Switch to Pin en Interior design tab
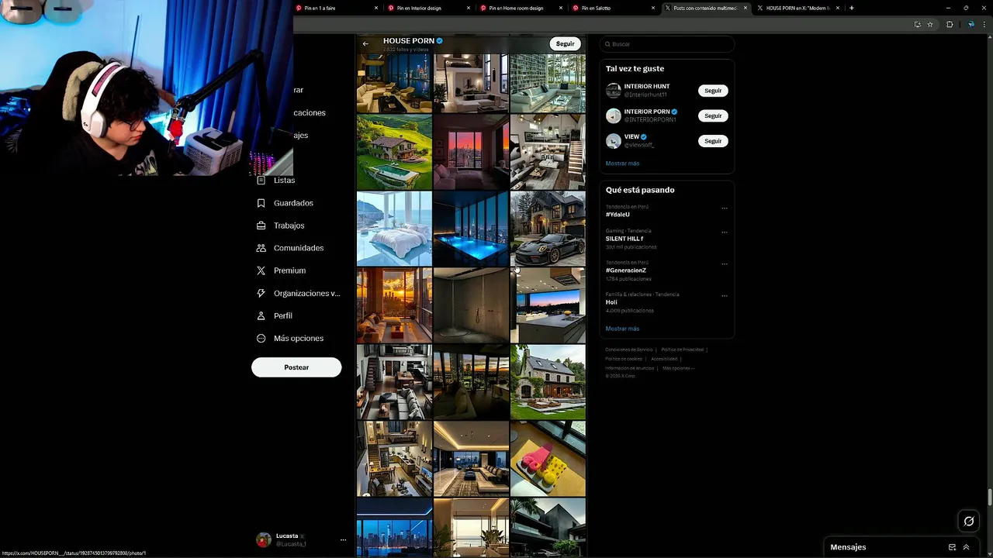This screenshot has height=558, width=993. pyautogui.click(x=430, y=8)
